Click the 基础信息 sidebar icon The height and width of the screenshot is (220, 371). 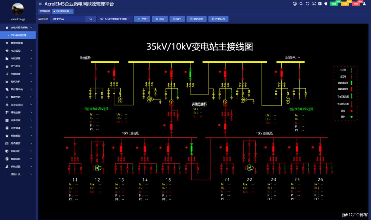(7, 159)
